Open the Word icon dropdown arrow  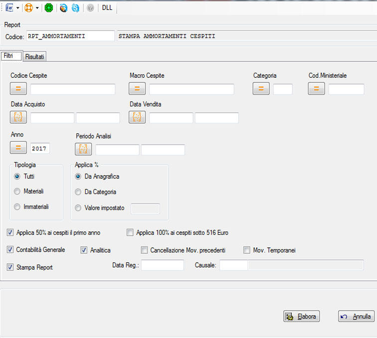click(x=18, y=8)
